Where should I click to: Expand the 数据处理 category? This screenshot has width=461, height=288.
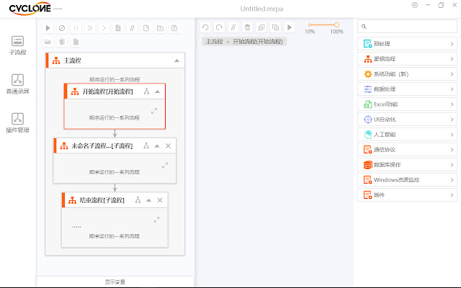[407, 89]
